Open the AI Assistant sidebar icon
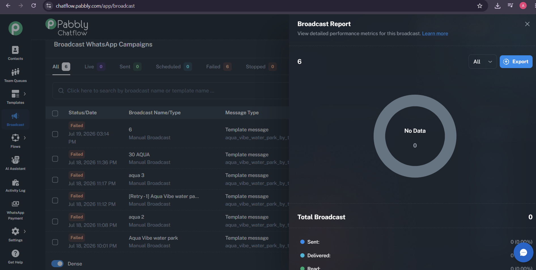This screenshot has width=536, height=270. click(x=15, y=160)
